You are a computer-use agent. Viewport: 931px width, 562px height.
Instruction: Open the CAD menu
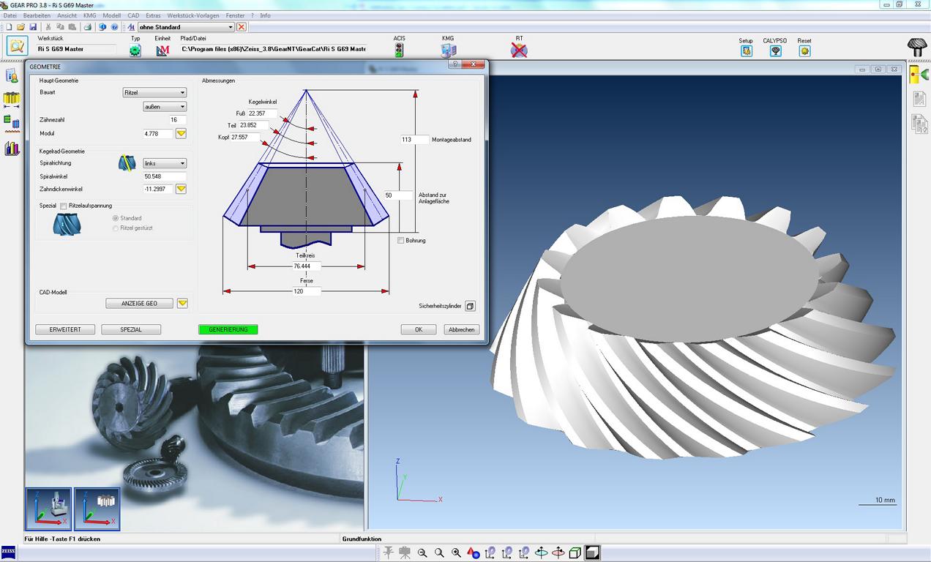click(x=133, y=15)
